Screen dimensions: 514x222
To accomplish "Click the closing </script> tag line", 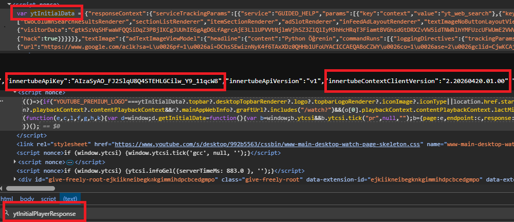I will point(32,135).
